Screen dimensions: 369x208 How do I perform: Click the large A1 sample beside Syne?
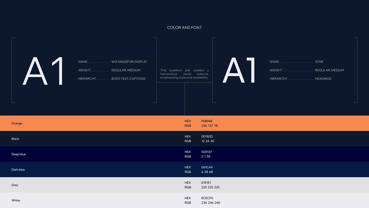tap(239, 70)
